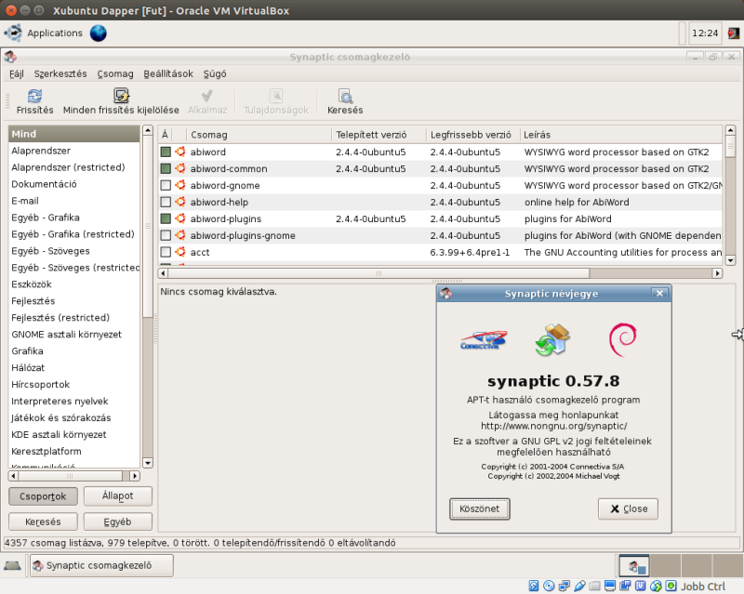Select the Játékok és szórakozás category

pyautogui.click(x=74, y=418)
